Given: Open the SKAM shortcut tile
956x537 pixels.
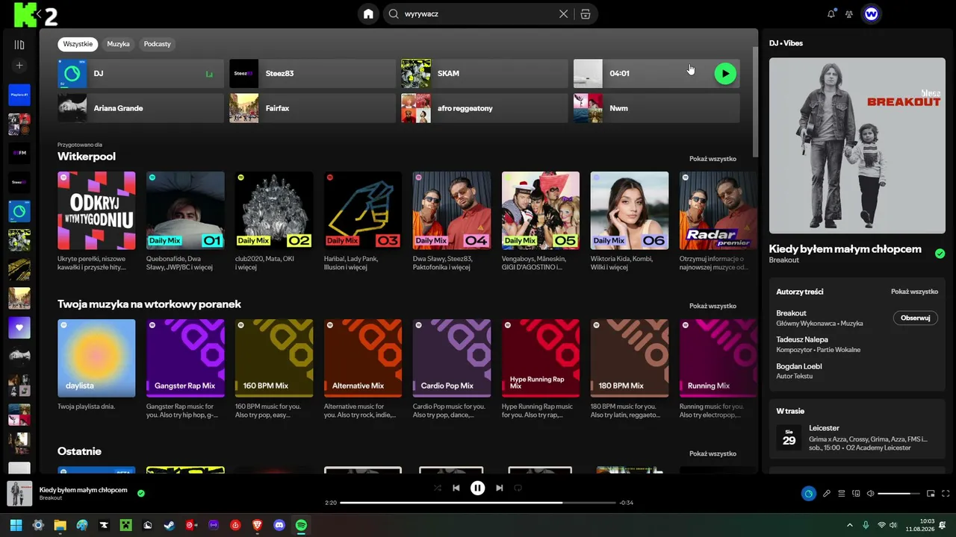Looking at the screenshot, I should [x=485, y=74].
